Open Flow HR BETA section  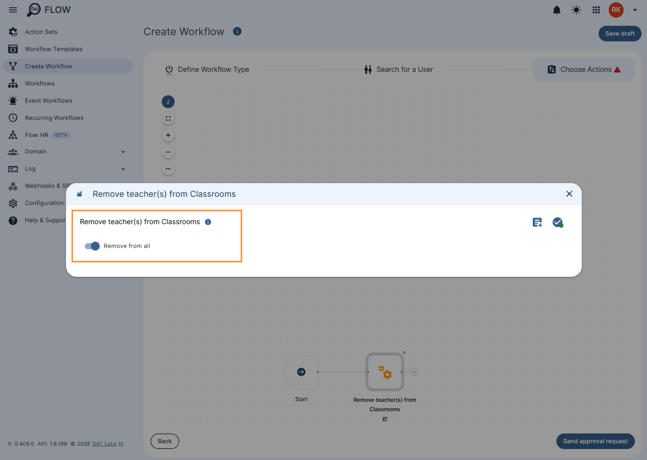[36, 135]
